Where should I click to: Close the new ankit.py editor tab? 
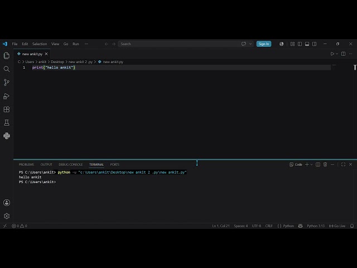pos(46,54)
